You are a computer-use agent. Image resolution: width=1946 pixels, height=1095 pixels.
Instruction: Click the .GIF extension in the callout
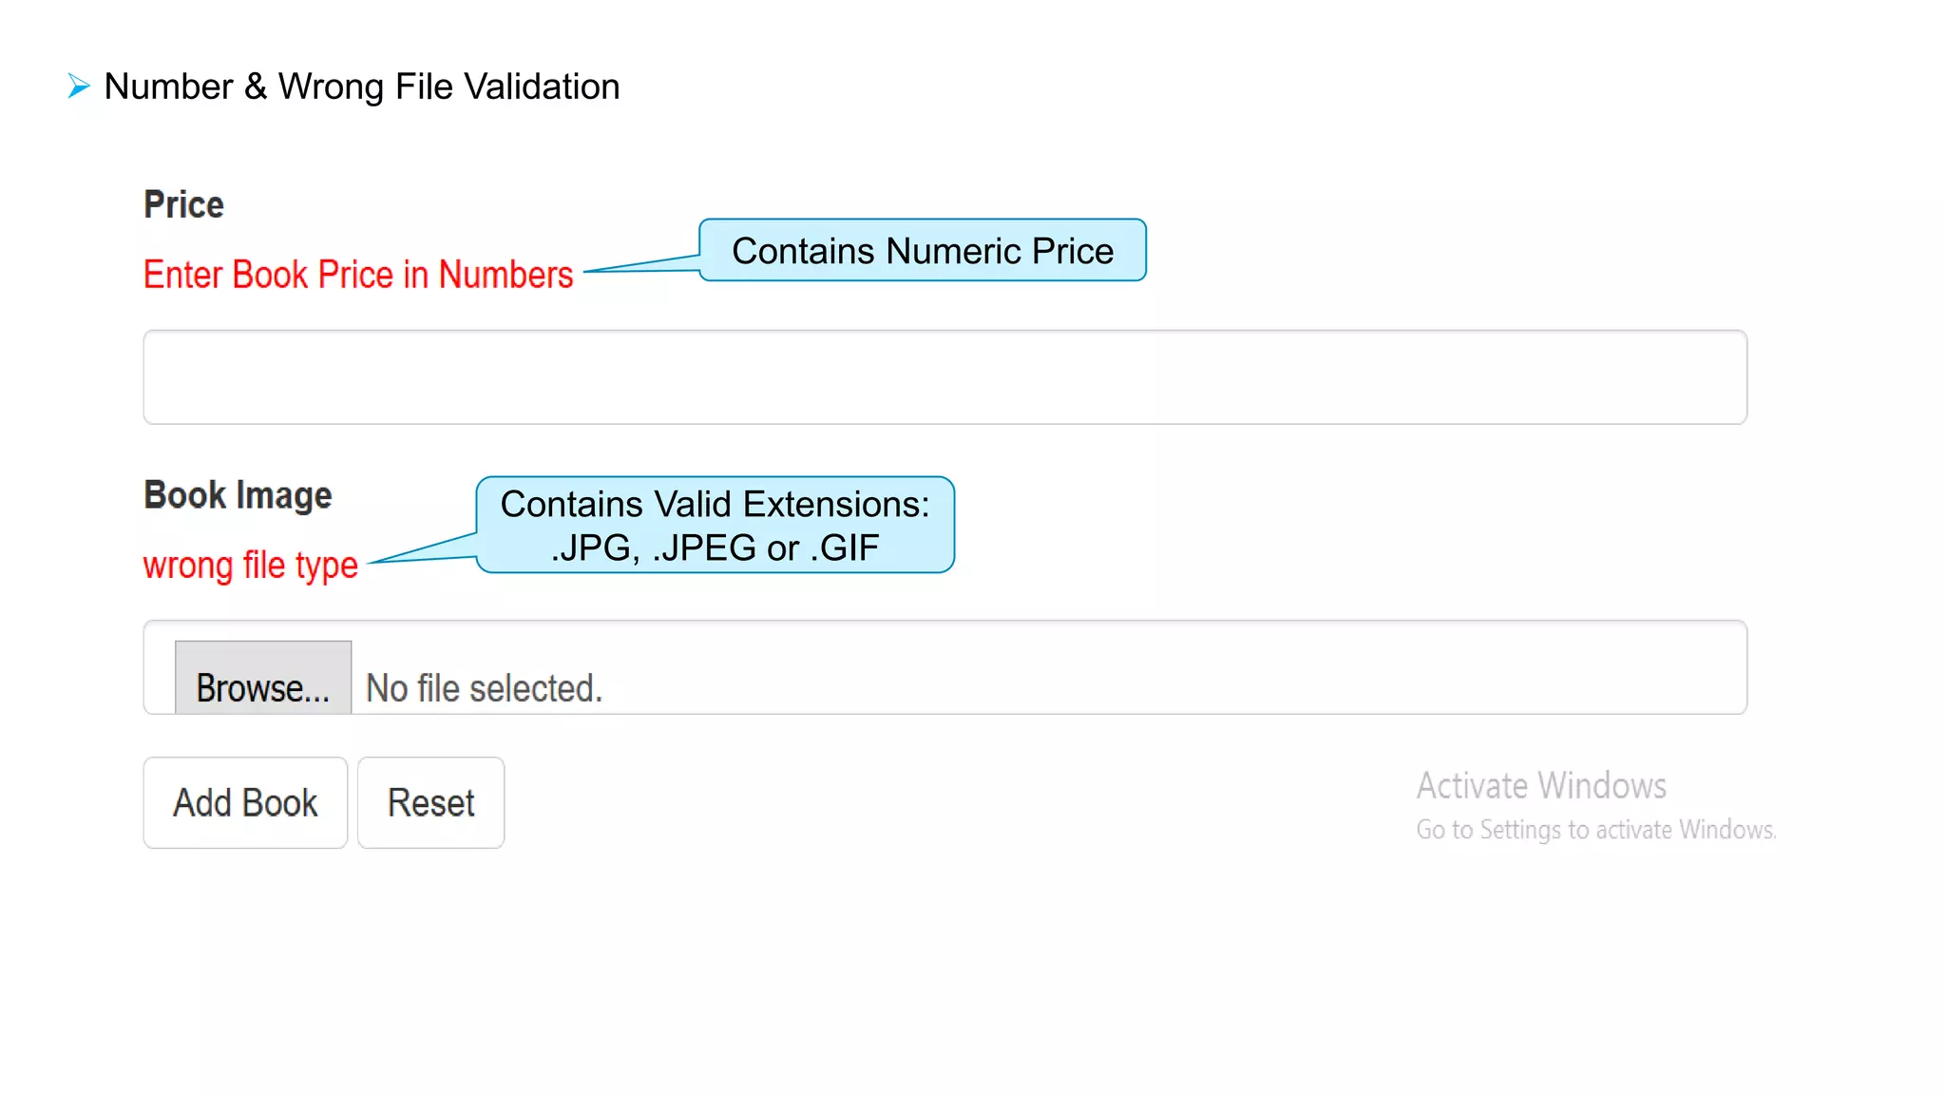(845, 548)
